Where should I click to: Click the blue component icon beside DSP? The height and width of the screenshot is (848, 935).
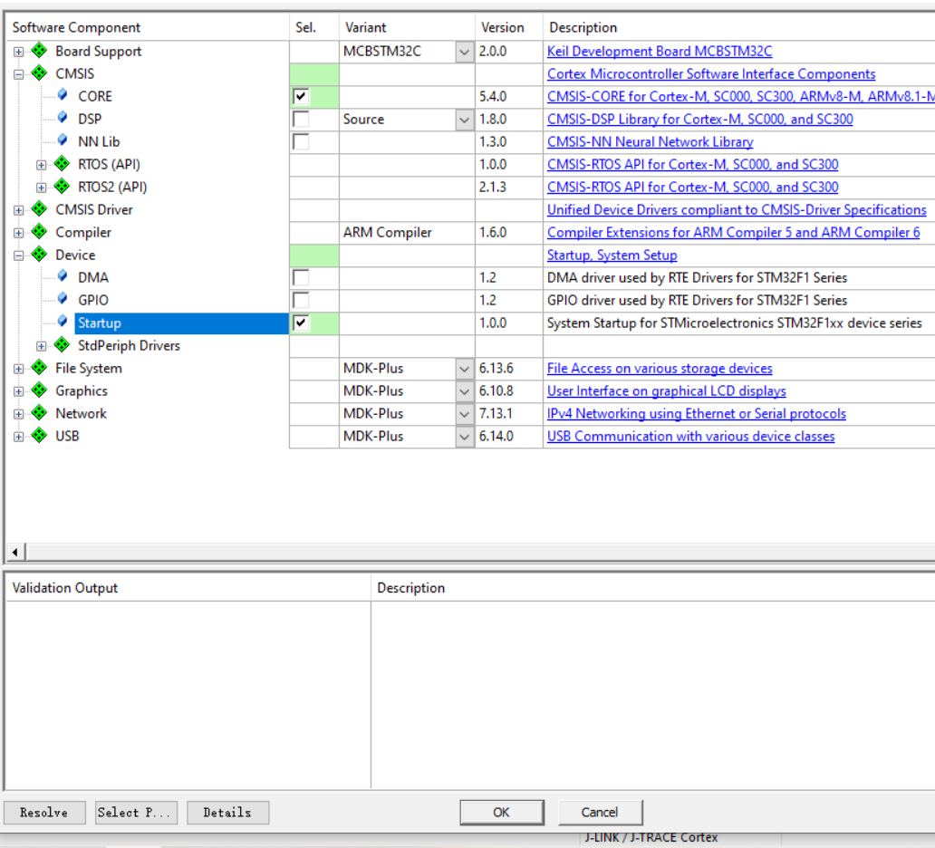pyautogui.click(x=63, y=118)
